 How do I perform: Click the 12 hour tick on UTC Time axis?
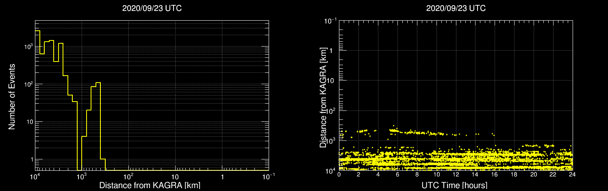coord(456,175)
